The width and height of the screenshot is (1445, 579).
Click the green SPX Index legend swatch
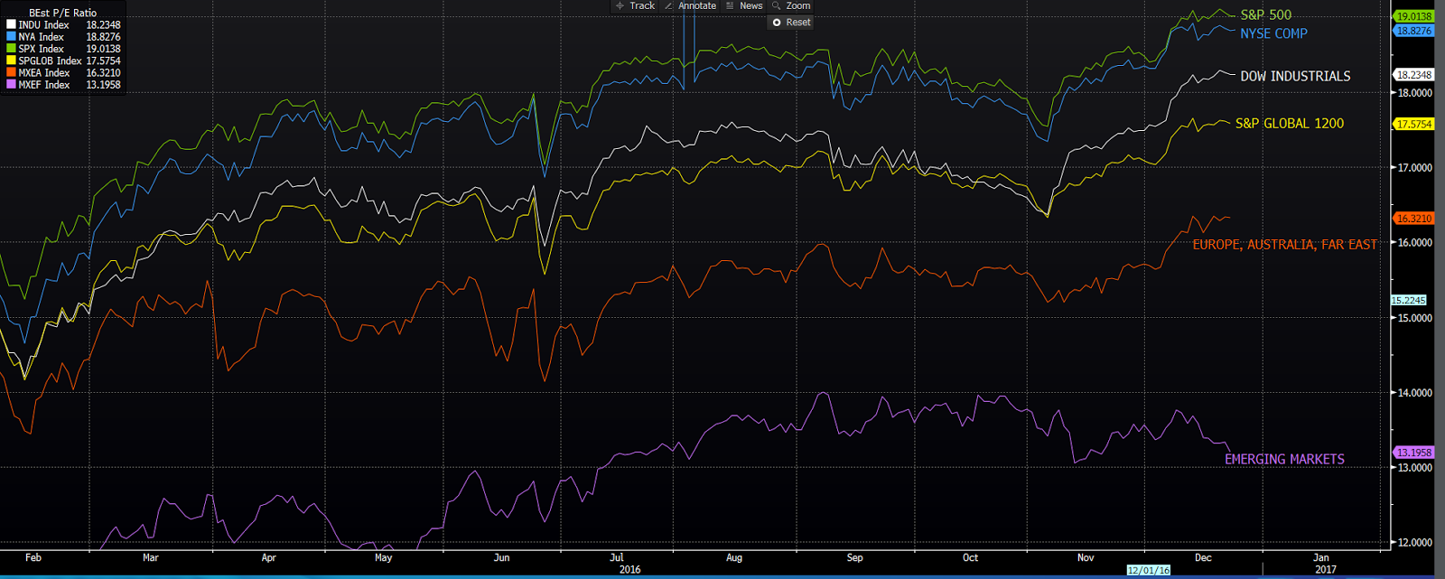(x=11, y=49)
